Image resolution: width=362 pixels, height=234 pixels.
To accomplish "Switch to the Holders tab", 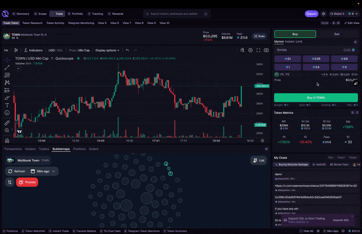I will pyautogui.click(x=30, y=149).
